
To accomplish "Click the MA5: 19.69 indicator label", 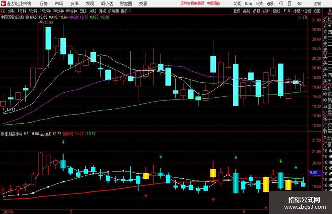I will point(39,17).
